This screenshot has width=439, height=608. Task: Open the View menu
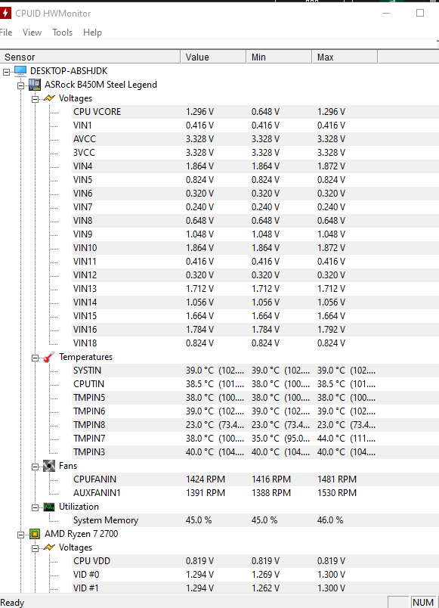(x=32, y=33)
